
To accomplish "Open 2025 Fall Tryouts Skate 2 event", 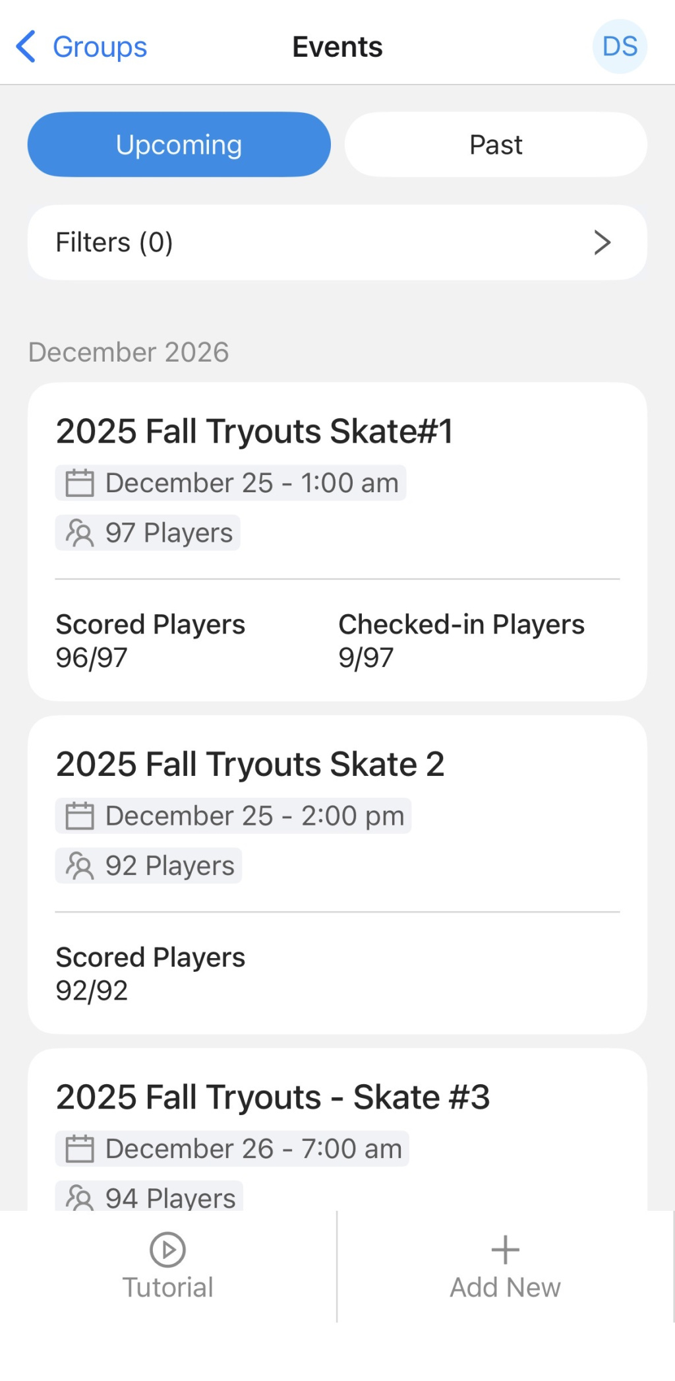I will point(250,764).
